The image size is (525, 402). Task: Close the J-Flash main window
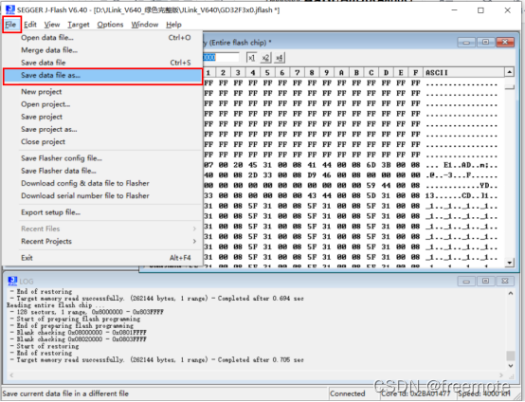pos(507,10)
